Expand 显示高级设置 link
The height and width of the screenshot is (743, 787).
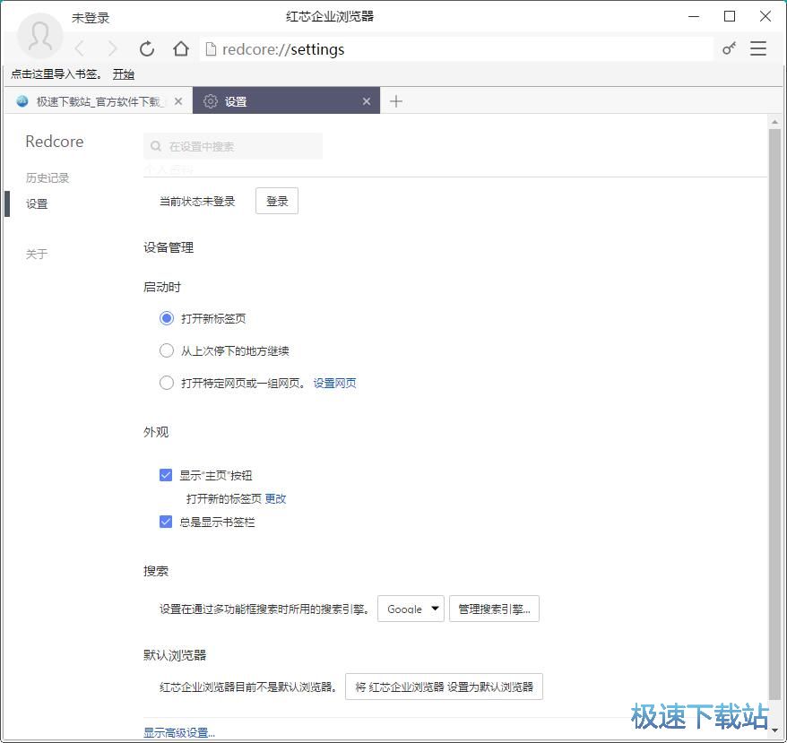[179, 732]
